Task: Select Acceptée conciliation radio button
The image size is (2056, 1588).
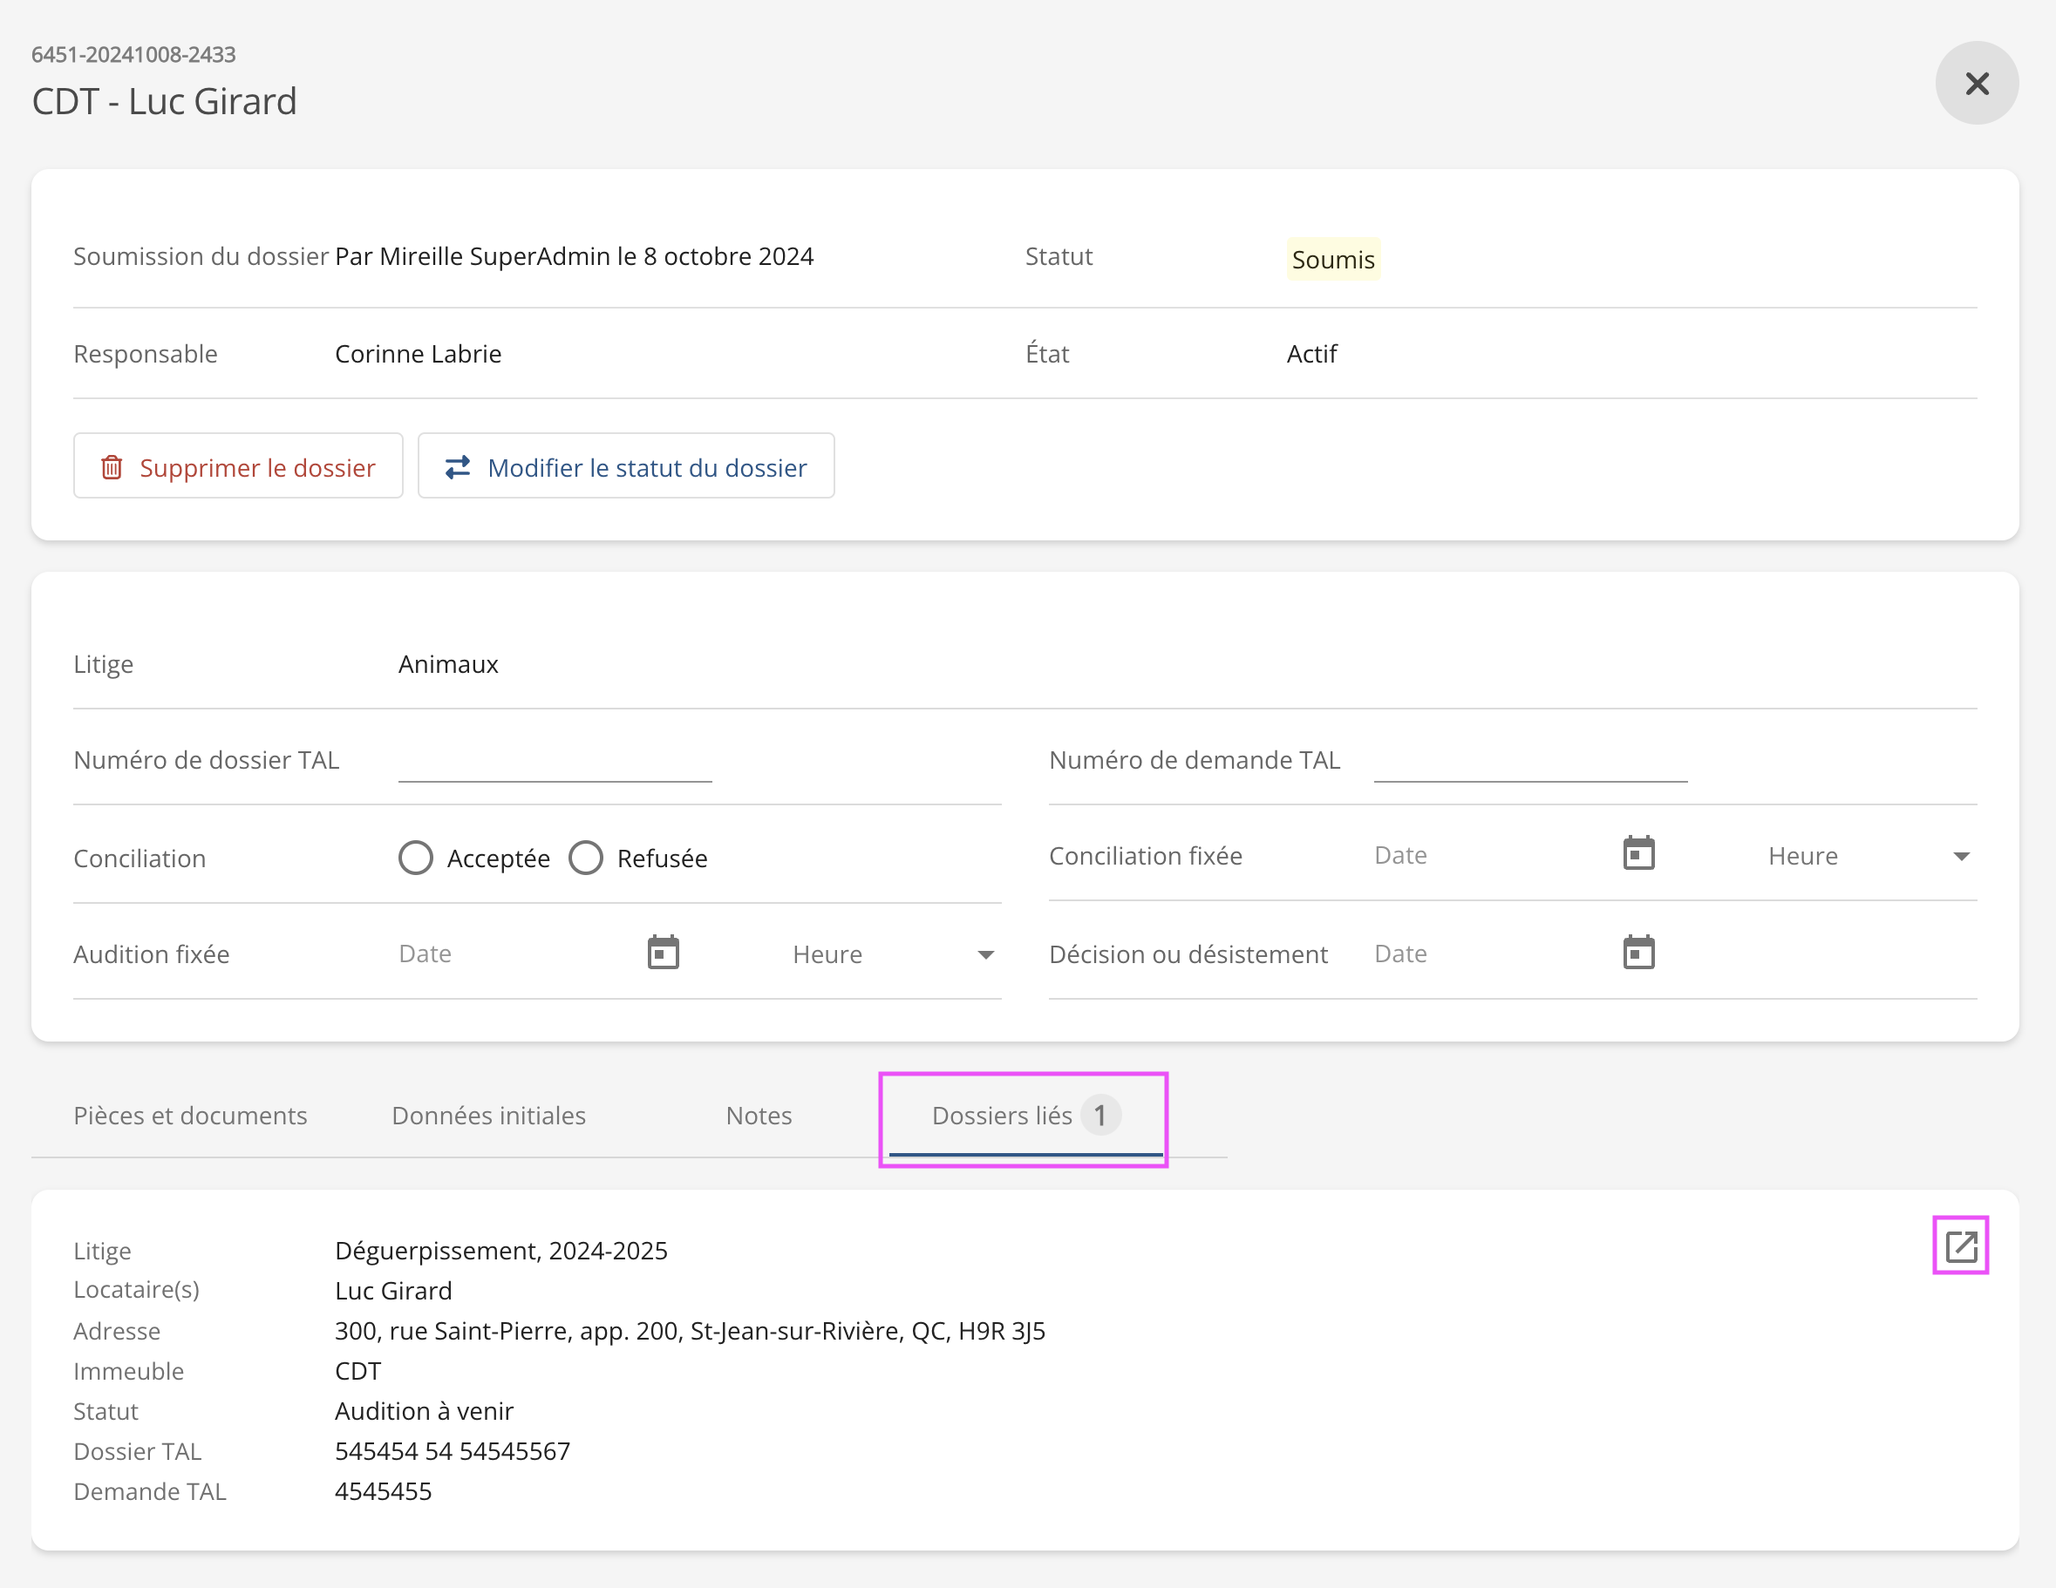Action: pyautogui.click(x=415, y=857)
